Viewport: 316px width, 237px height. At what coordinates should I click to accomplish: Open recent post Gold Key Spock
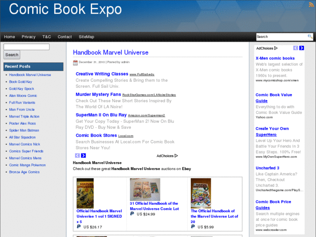click(22, 89)
